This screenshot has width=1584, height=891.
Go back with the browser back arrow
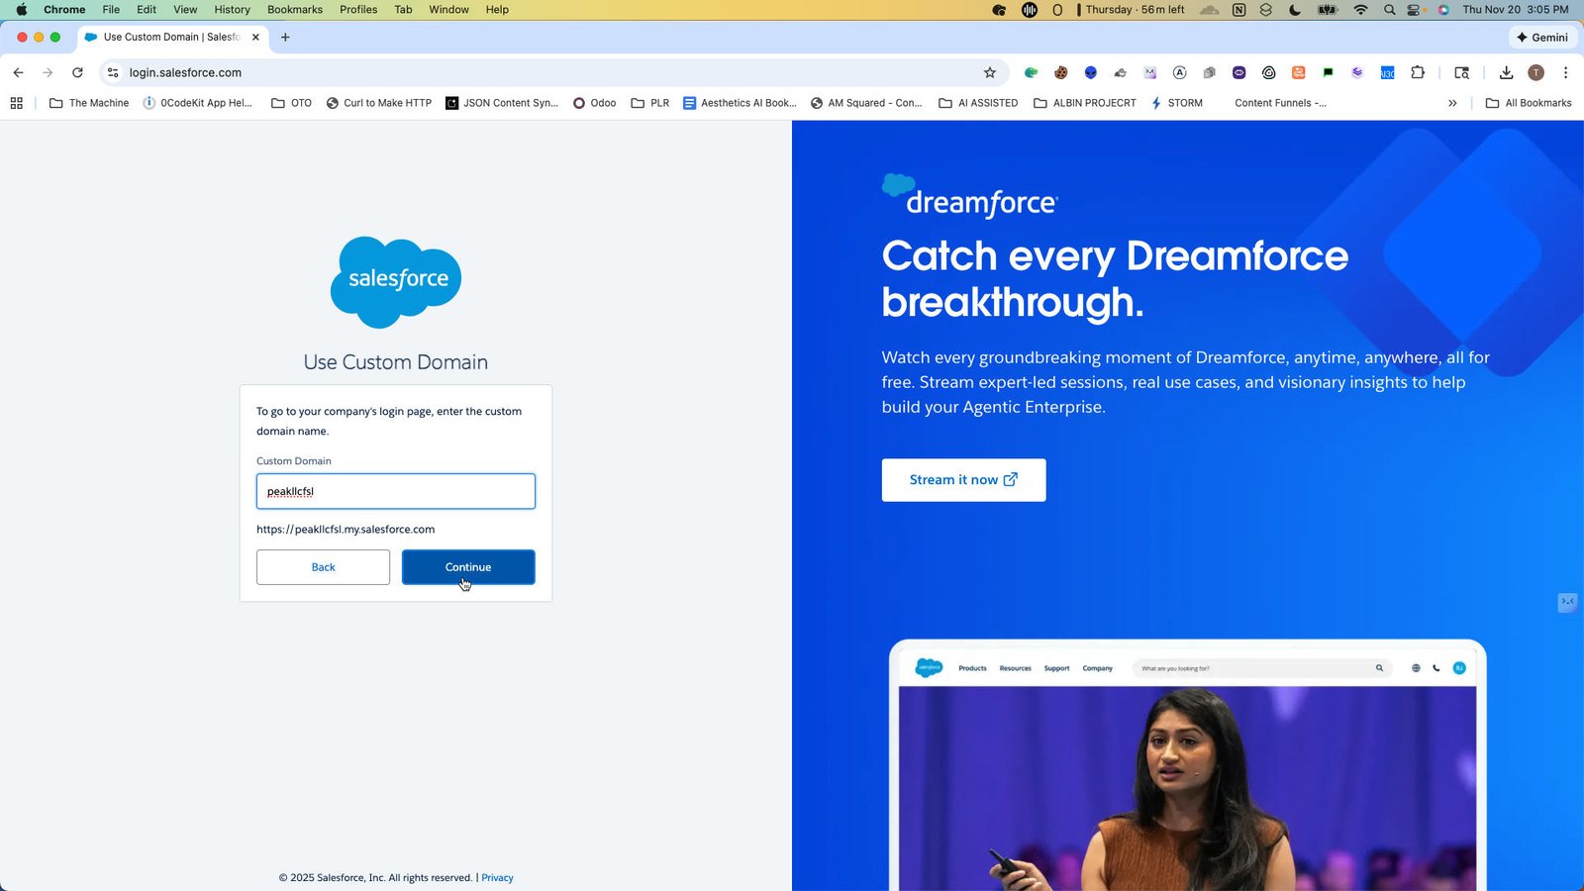coord(18,72)
